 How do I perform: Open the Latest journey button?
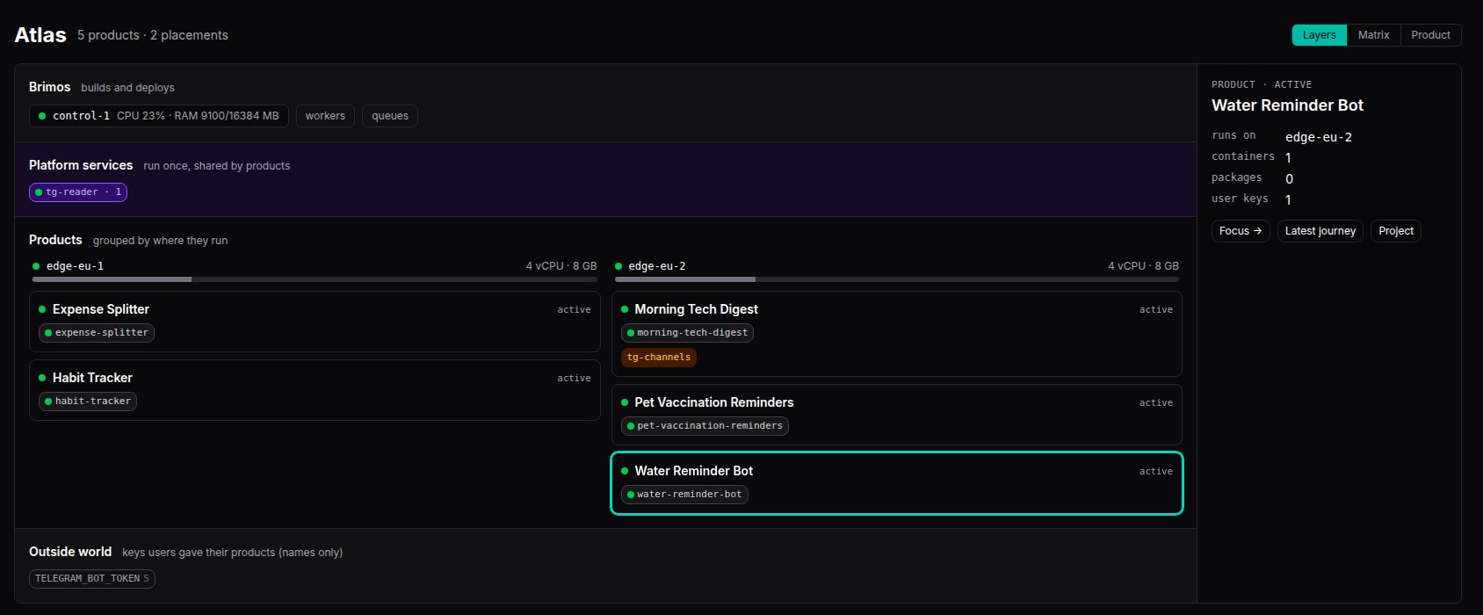[x=1320, y=231]
